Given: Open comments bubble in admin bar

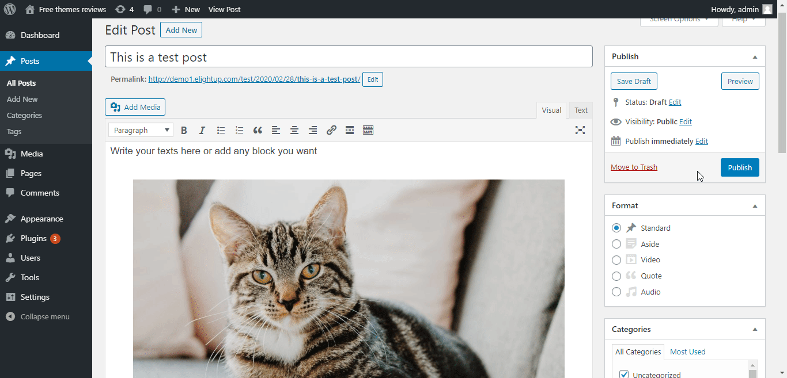Looking at the screenshot, I should (152, 9).
